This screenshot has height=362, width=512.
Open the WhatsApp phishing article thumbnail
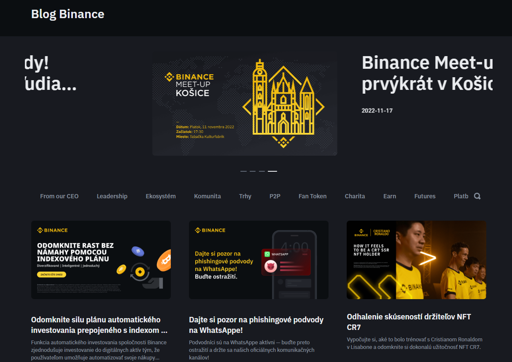click(259, 260)
